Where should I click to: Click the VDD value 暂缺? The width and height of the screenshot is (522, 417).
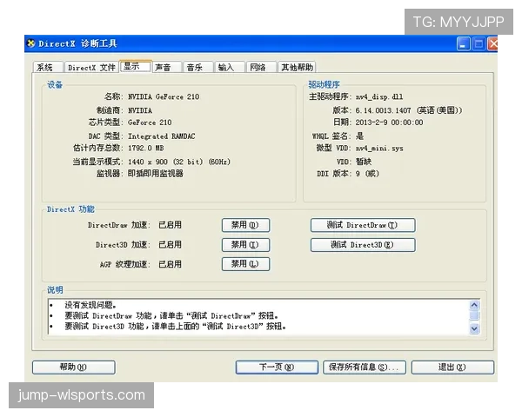[x=363, y=162]
